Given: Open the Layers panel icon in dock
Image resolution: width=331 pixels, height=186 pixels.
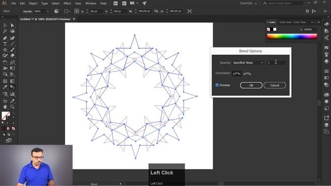Looking at the screenshot, I should [326, 125].
